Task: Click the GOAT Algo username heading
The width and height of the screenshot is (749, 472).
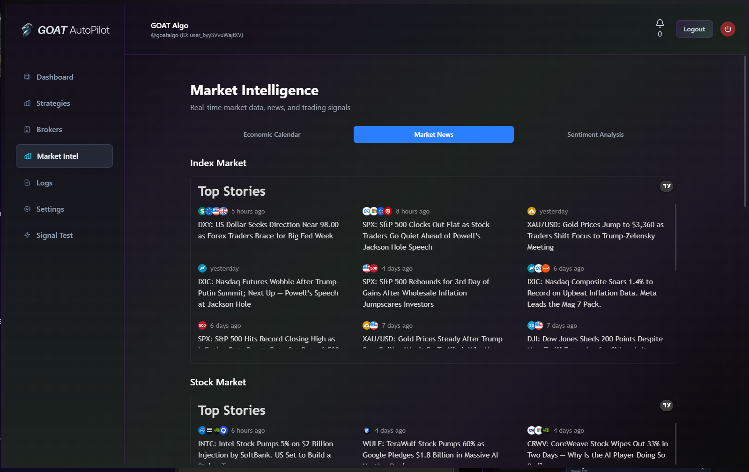Action: 170,25
